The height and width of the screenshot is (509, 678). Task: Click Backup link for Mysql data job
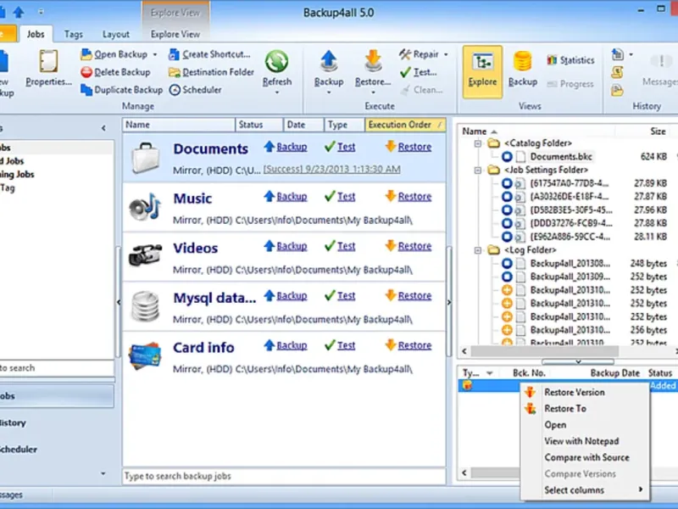(292, 296)
